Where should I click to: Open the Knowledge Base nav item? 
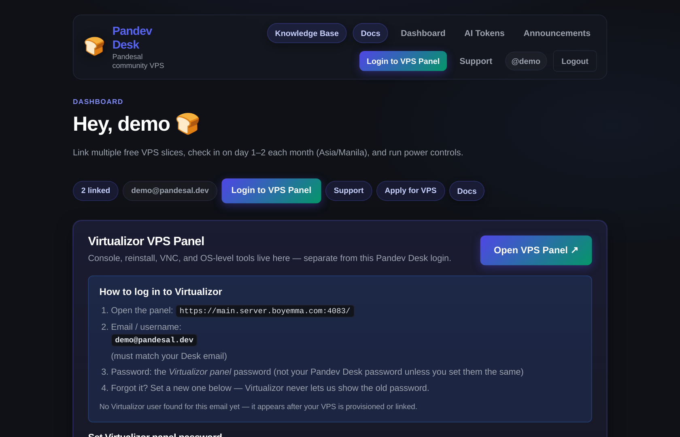[307, 33]
